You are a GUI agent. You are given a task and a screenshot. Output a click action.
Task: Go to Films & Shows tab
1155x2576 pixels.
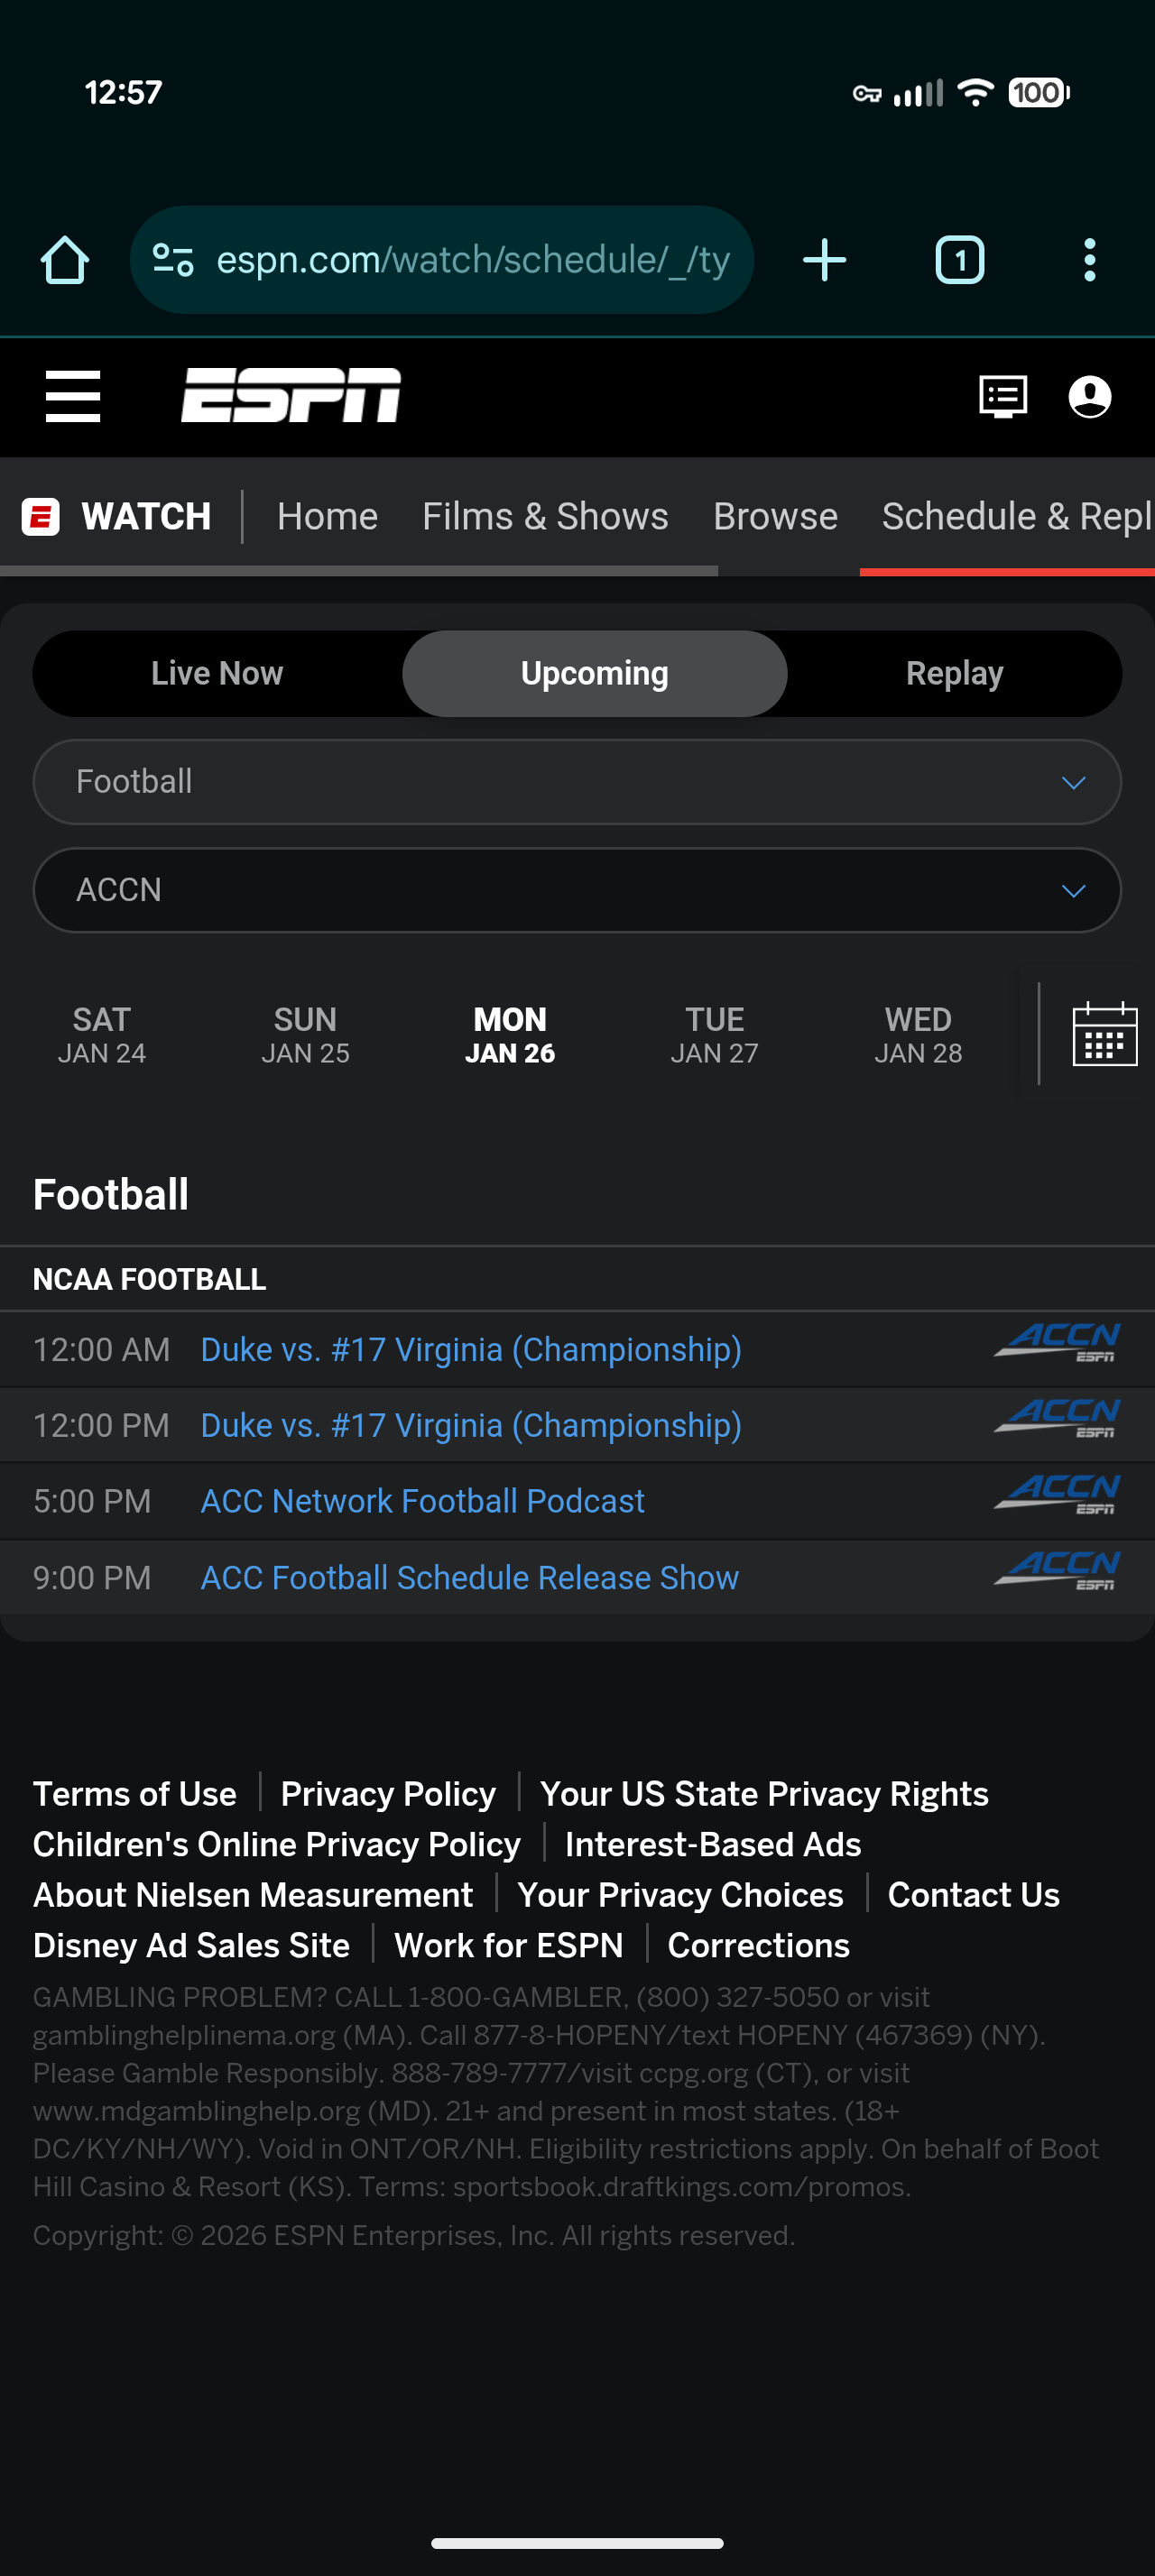(545, 517)
